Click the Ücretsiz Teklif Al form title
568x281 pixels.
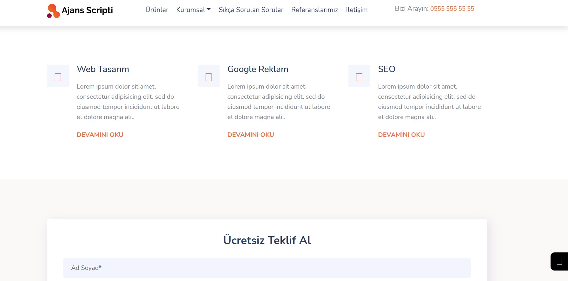pos(267,240)
